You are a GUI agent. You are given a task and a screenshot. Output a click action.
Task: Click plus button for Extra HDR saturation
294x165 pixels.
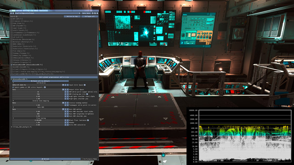(x=68, y=125)
